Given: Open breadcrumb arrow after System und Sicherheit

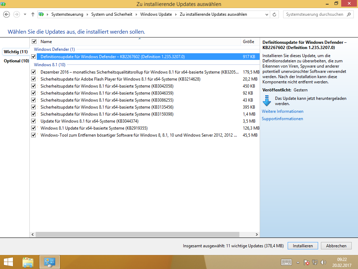Looking at the screenshot, I should click(136, 14).
